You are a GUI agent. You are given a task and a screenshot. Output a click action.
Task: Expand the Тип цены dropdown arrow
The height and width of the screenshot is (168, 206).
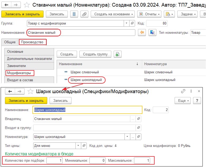click(x=78, y=146)
